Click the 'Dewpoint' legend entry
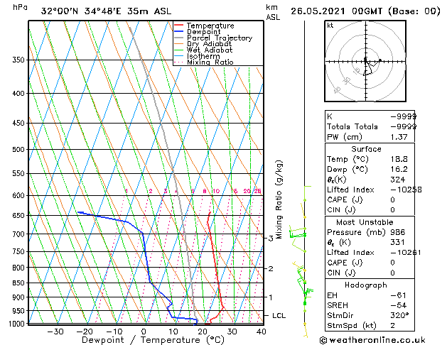 click(x=203, y=32)
